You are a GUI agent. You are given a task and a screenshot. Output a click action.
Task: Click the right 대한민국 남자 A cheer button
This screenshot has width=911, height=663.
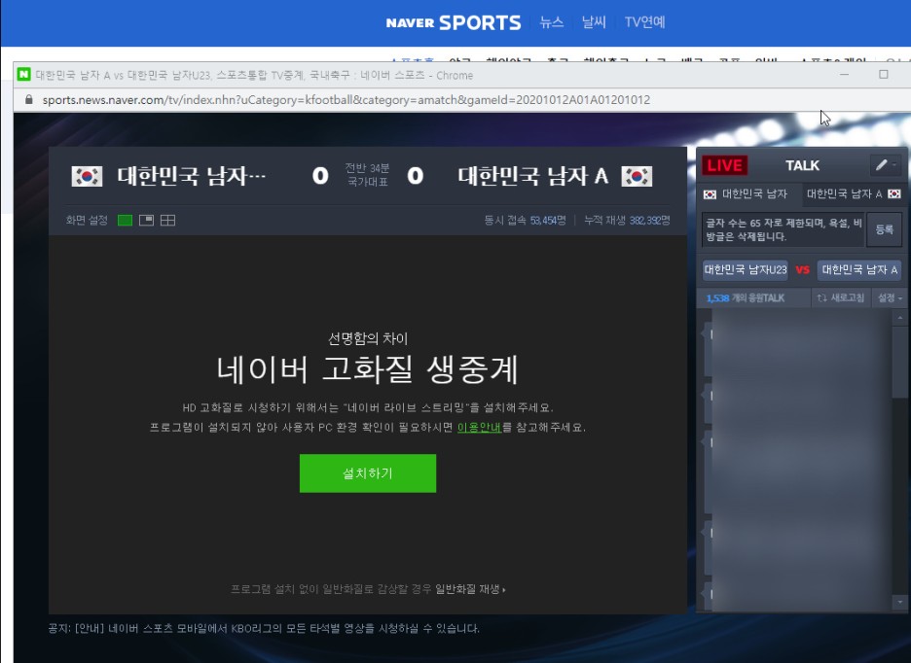click(859, 270)
